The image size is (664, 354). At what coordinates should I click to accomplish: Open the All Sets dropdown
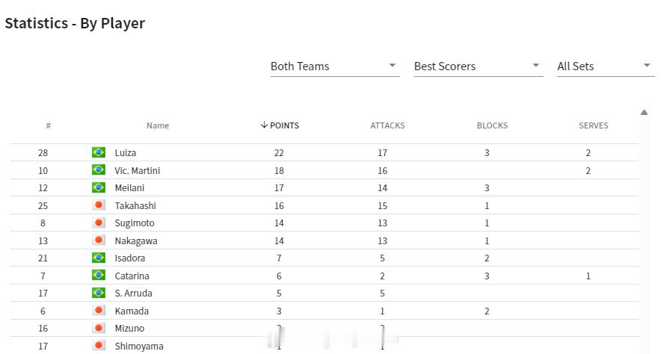606,66
